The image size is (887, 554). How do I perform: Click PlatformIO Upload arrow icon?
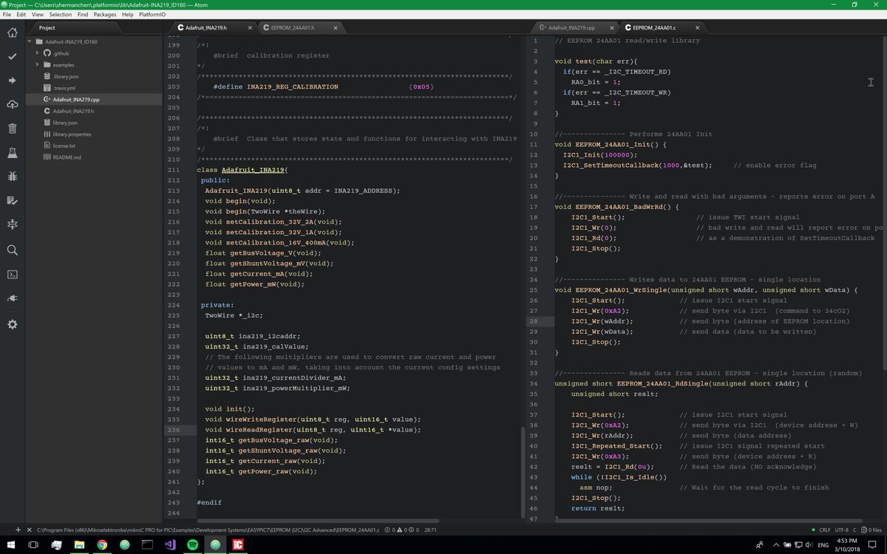click(x=12, y=81)
